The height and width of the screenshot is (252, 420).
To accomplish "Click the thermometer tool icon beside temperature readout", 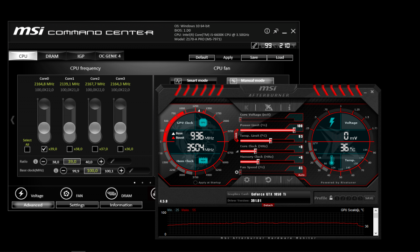I will pos(255,46).
